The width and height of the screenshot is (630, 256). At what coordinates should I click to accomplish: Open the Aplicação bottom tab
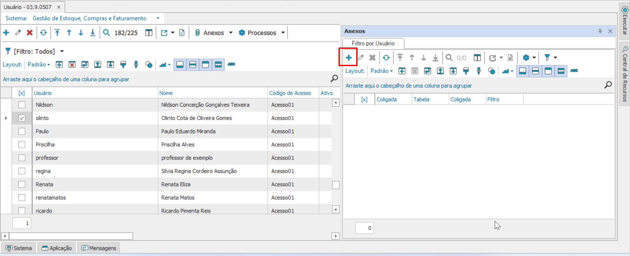point(56,248)
